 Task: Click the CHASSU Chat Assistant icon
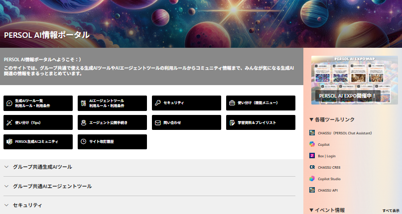(312, 133)
